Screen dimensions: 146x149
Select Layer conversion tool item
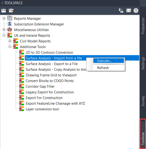coord(42,109)
